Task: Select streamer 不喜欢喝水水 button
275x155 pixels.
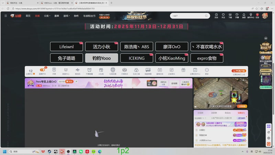Action: 207,46
